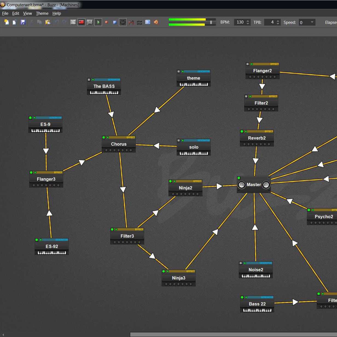Viewport: 337px width, 337px height.
Task: Stop playback with the blue Stop icon
Action: pyautogui.click(x=115, y=22)
